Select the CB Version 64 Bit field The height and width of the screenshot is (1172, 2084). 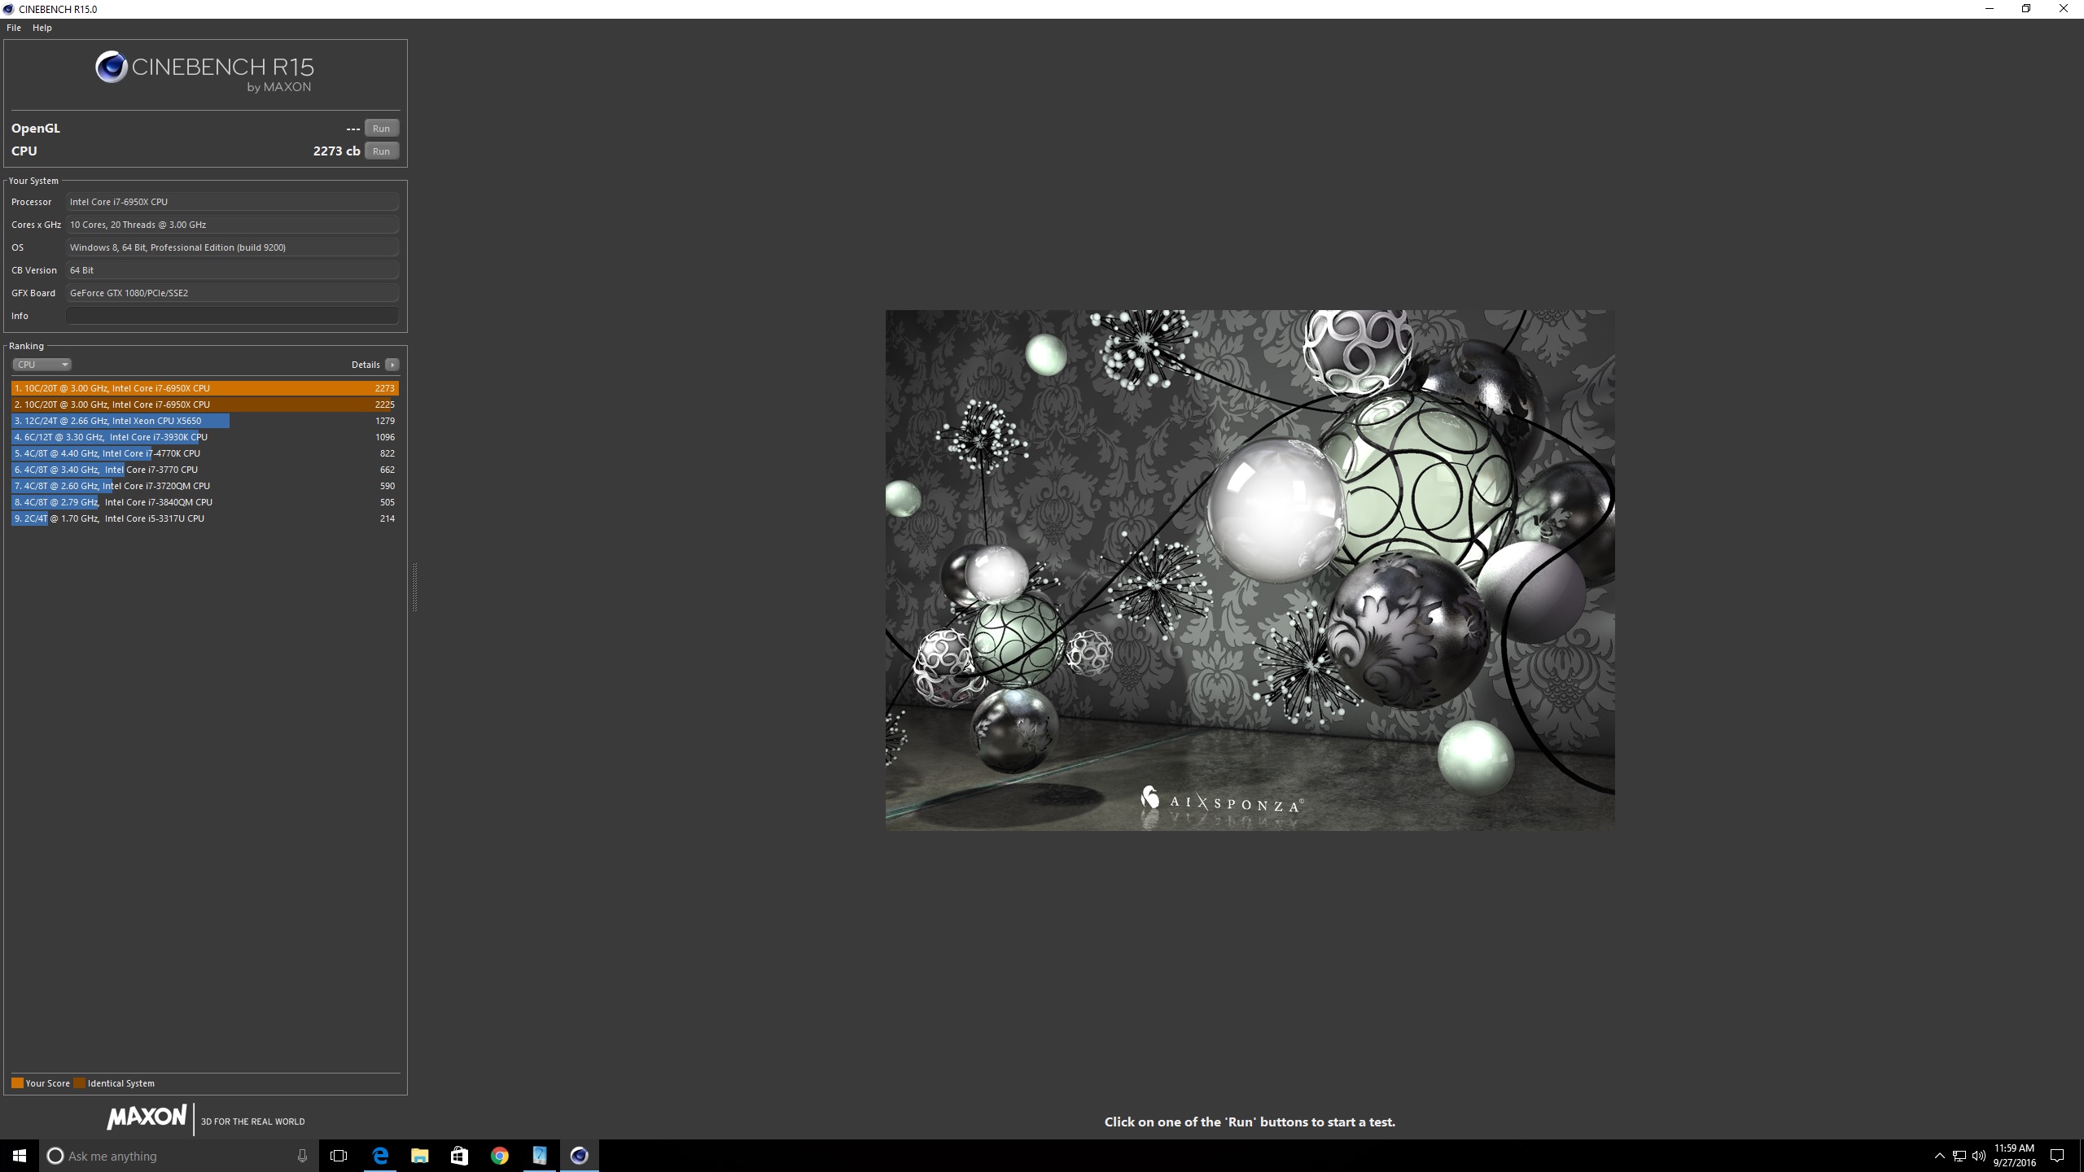(232, 270)
